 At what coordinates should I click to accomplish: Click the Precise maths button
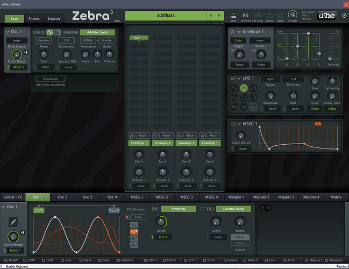click(x=106, y=40)
